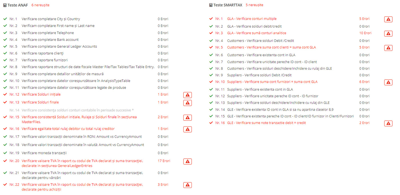Image resolution: width=400 pixels, height=195 pixels.
Task: Open warning for GLA sumă conturi analitice
Action: coord(388,33)
